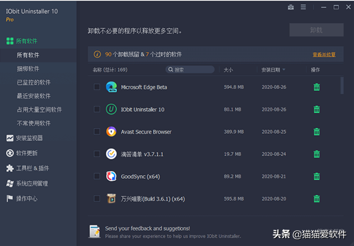Click install date 2020-08-20
This screenshot has height=246, width=354.
coord(274,199)
